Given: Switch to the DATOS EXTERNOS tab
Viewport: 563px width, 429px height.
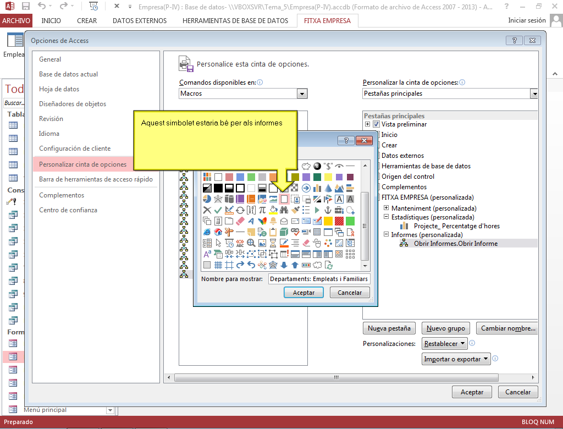Looking at the screenshot, I should click(x=140, y=20).
